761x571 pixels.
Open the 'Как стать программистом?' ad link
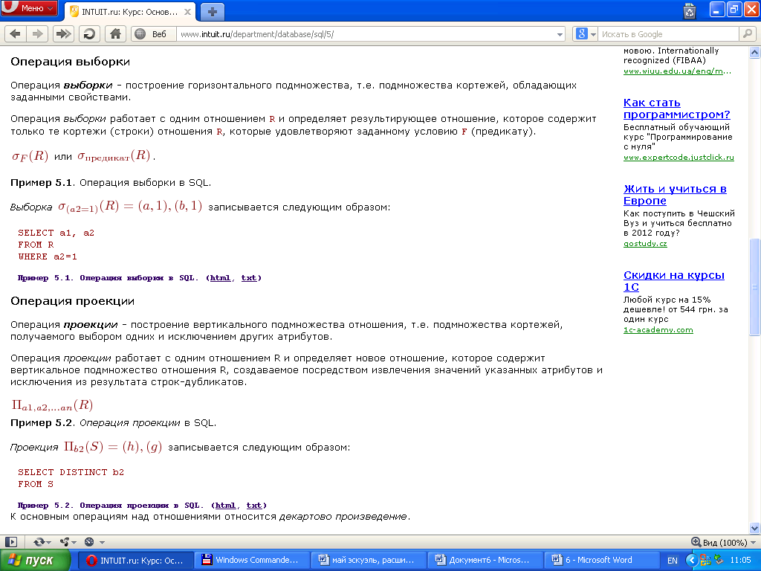(x=676, y=109)
